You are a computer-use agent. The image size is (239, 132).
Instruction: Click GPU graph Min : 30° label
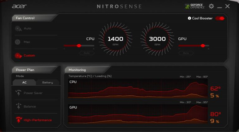point(185,102)
